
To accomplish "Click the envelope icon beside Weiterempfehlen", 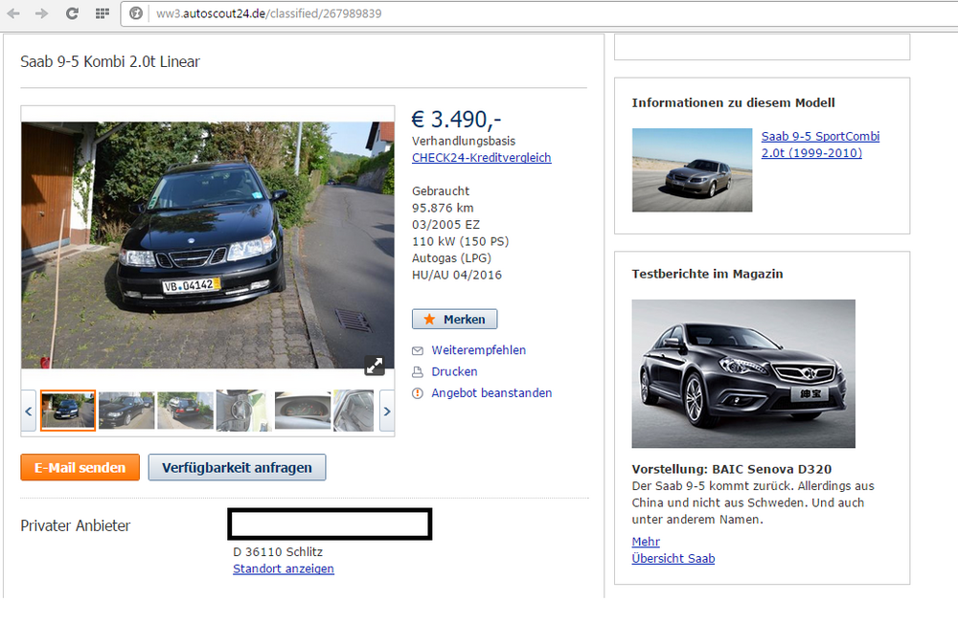I will [x=418, y=350].
